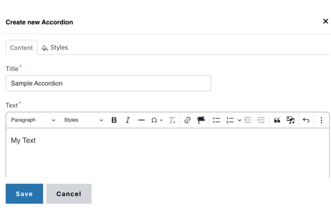The height and width of the screenshot is (220, 331).
Task: Click the increase indent icon
Action: pyautogui.click(x=261, y=120)
